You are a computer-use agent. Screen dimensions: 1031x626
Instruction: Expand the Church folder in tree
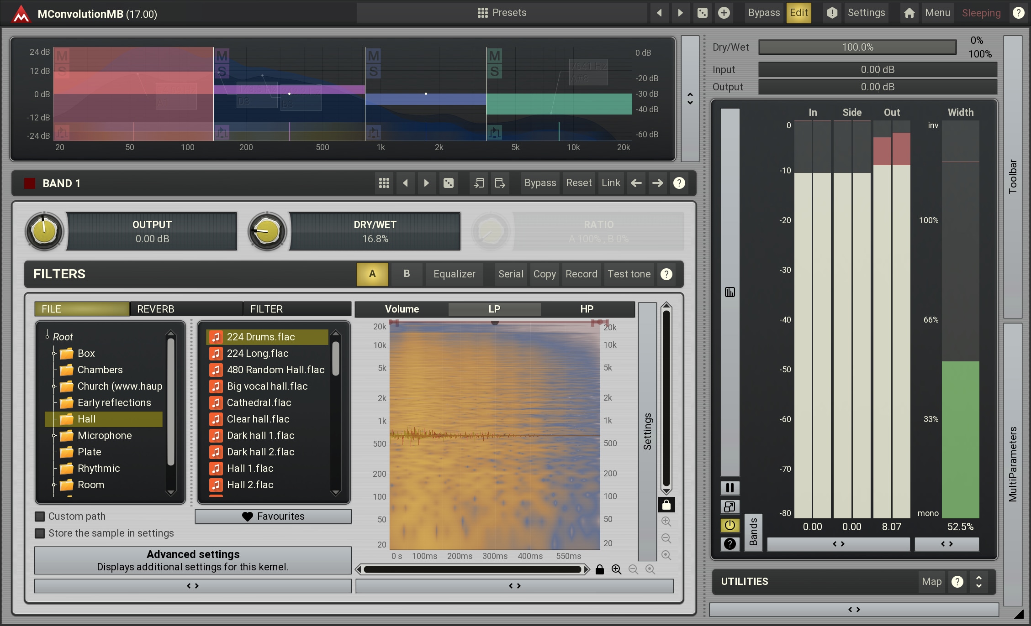point(54,386)
